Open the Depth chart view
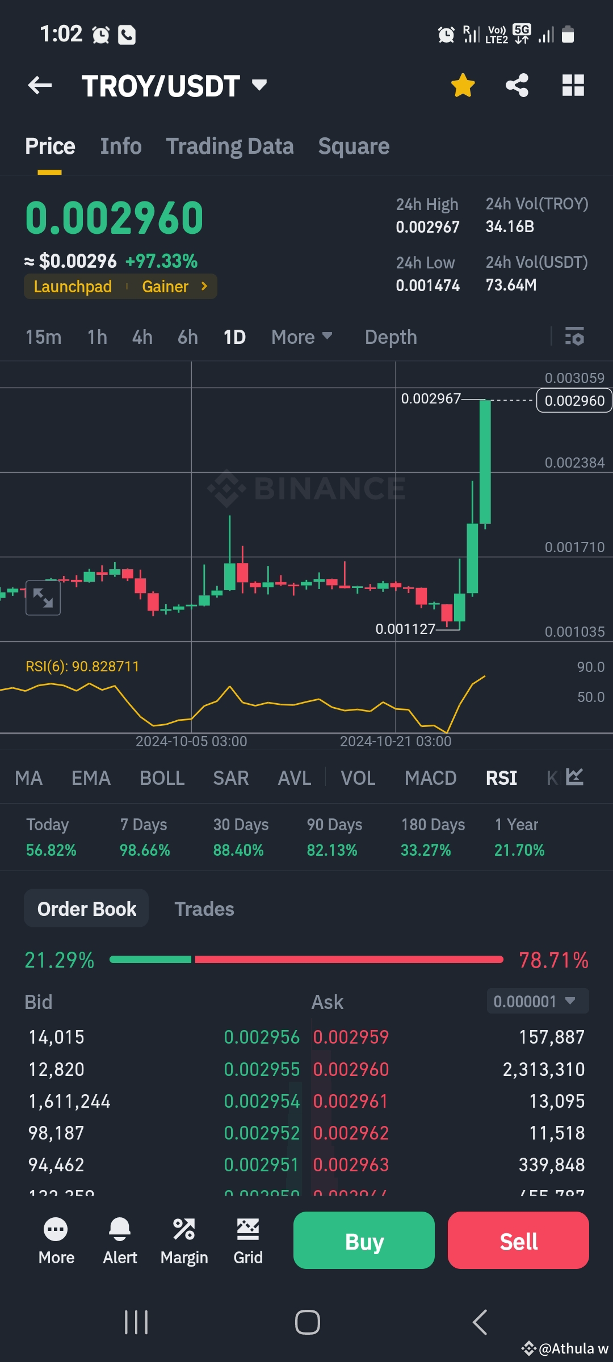 (391, 337)
